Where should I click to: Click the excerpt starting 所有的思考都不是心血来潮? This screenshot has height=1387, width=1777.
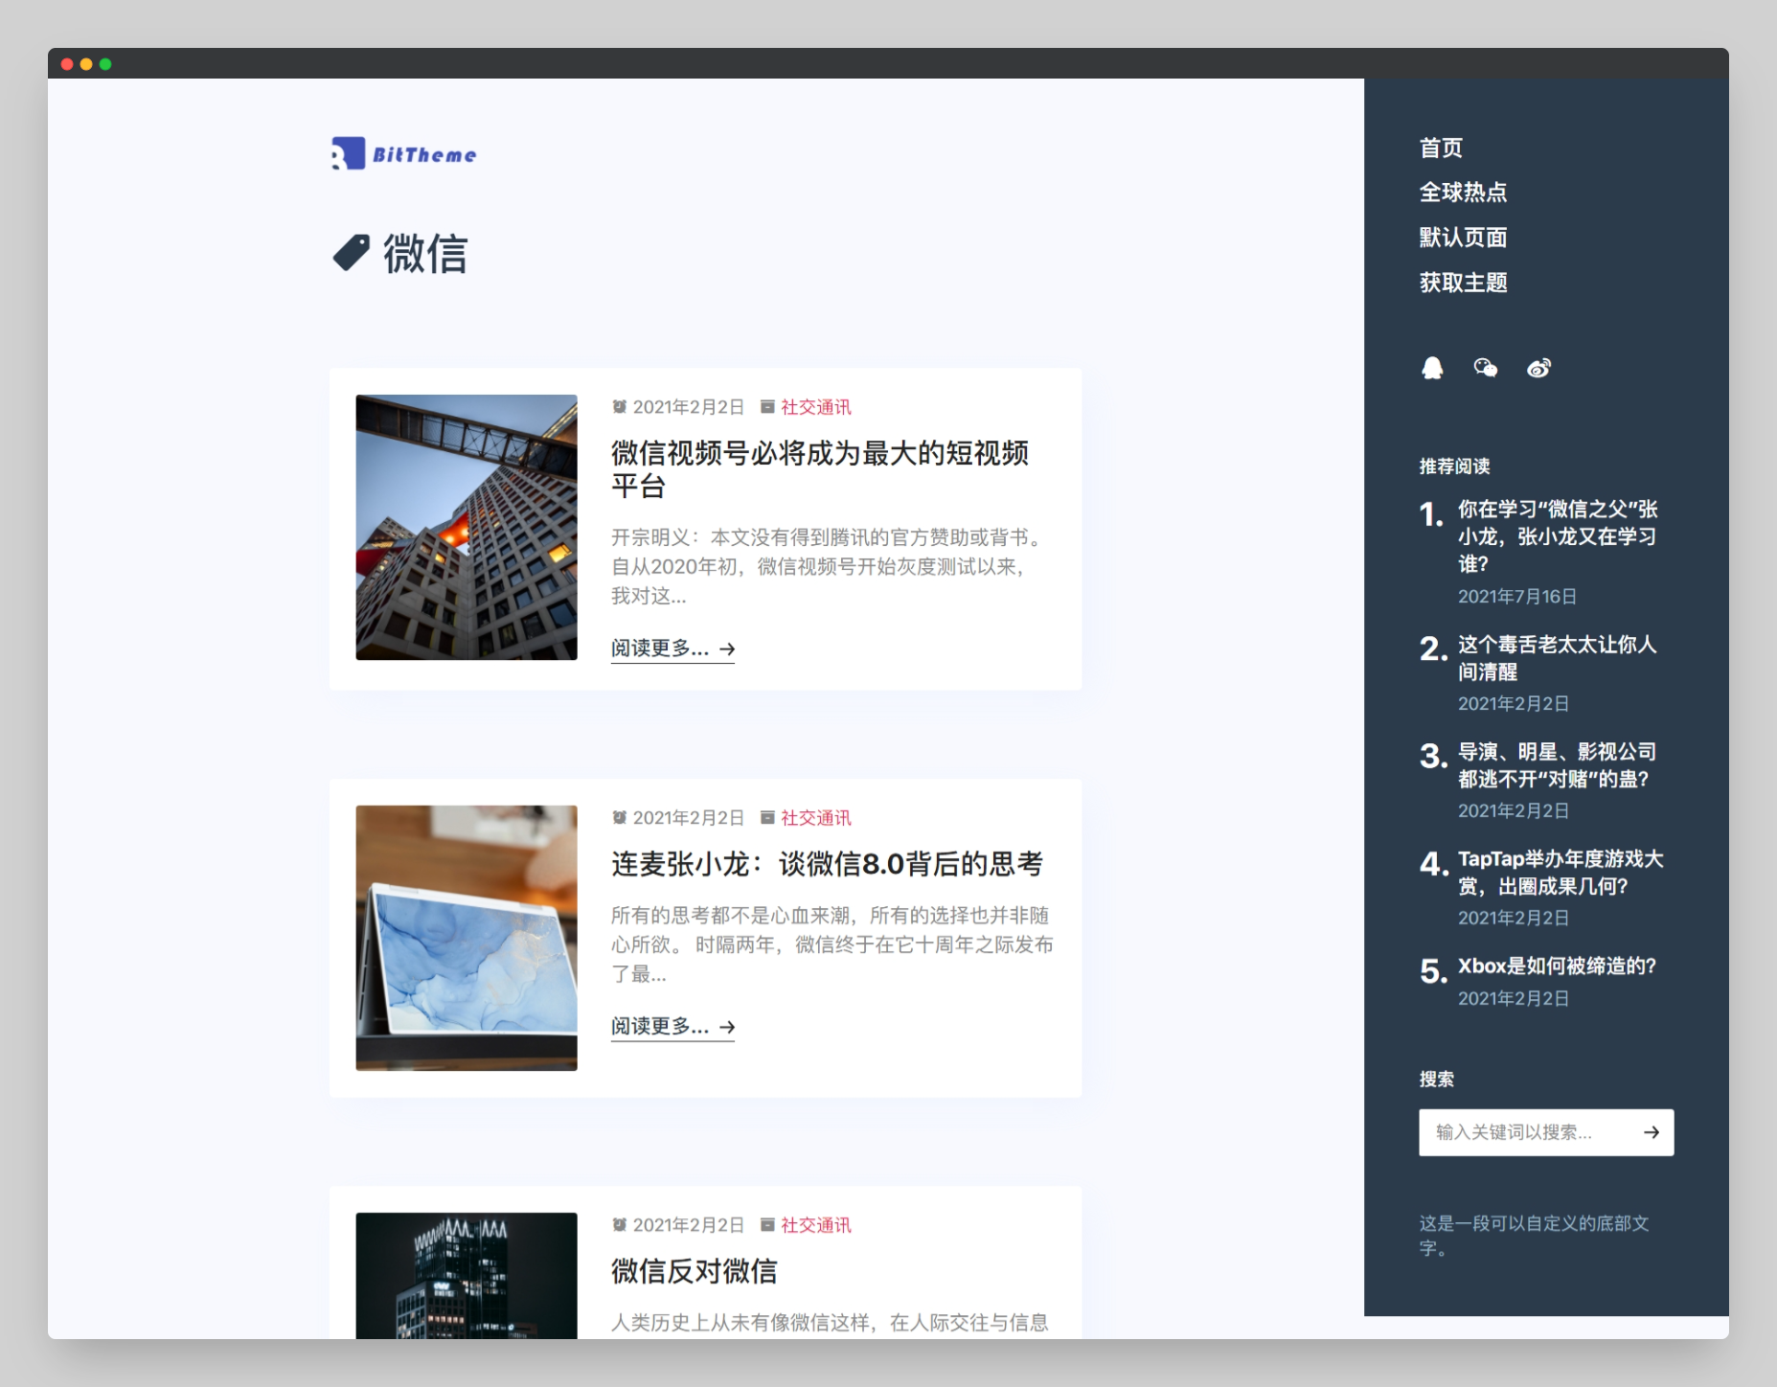coord(832,944)
